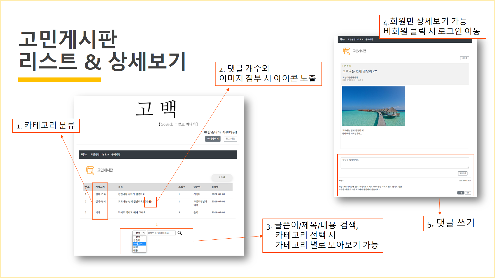Click the dark 수정 button under the comment
This screenshot has height=278, width=495.
461,193
